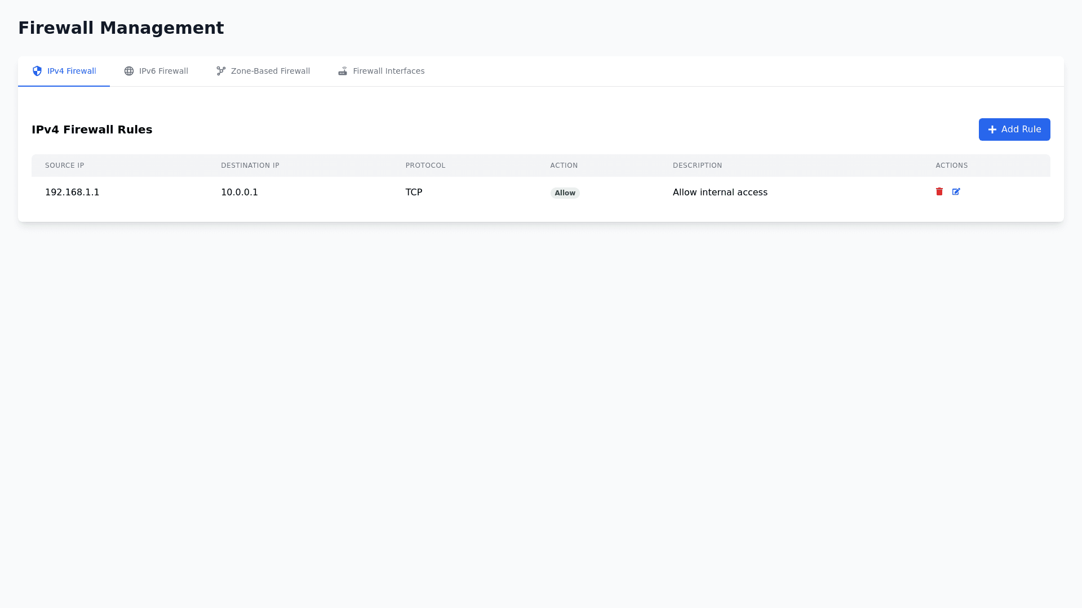
Task: Click the Source IP column header
Action: pos(64,166)
